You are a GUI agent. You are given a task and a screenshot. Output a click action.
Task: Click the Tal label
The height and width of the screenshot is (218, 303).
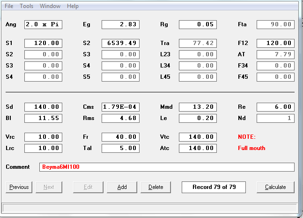(88, 148)
